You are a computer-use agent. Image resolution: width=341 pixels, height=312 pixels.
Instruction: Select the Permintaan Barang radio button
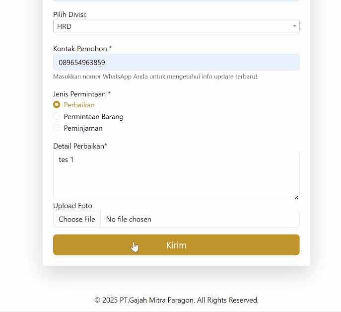pyautogui.click(x=57, y=116)
